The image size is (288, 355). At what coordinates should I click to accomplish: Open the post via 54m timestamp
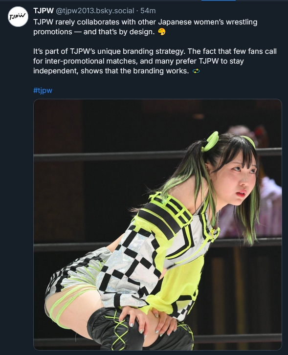(x=148, y=11)
